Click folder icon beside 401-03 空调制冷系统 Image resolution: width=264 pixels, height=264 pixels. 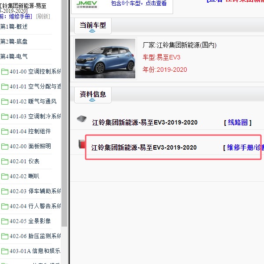coord(5,117)
